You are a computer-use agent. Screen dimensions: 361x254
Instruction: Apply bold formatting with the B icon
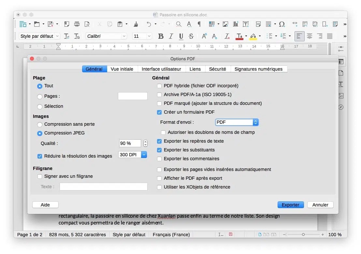pos(161,36)
